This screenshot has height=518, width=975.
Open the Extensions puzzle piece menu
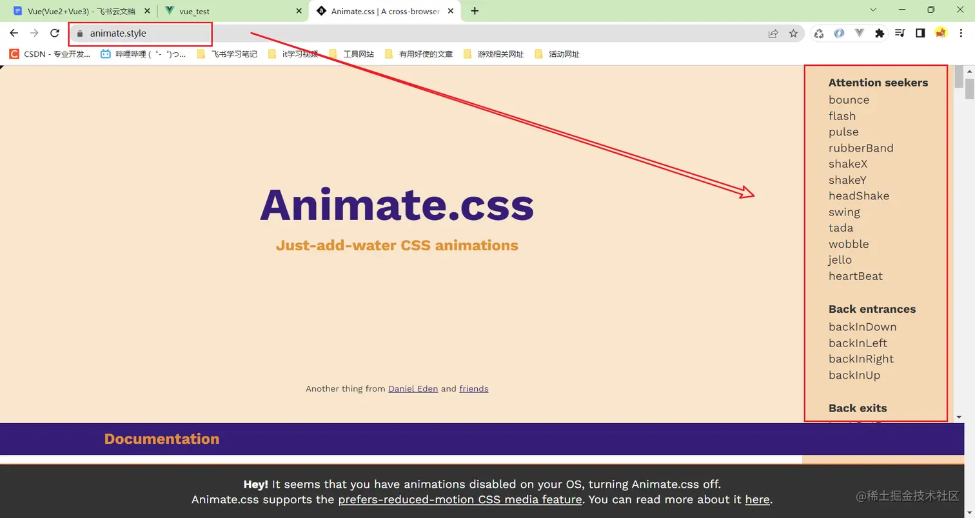pyautogui.click(x=879, y=34)
